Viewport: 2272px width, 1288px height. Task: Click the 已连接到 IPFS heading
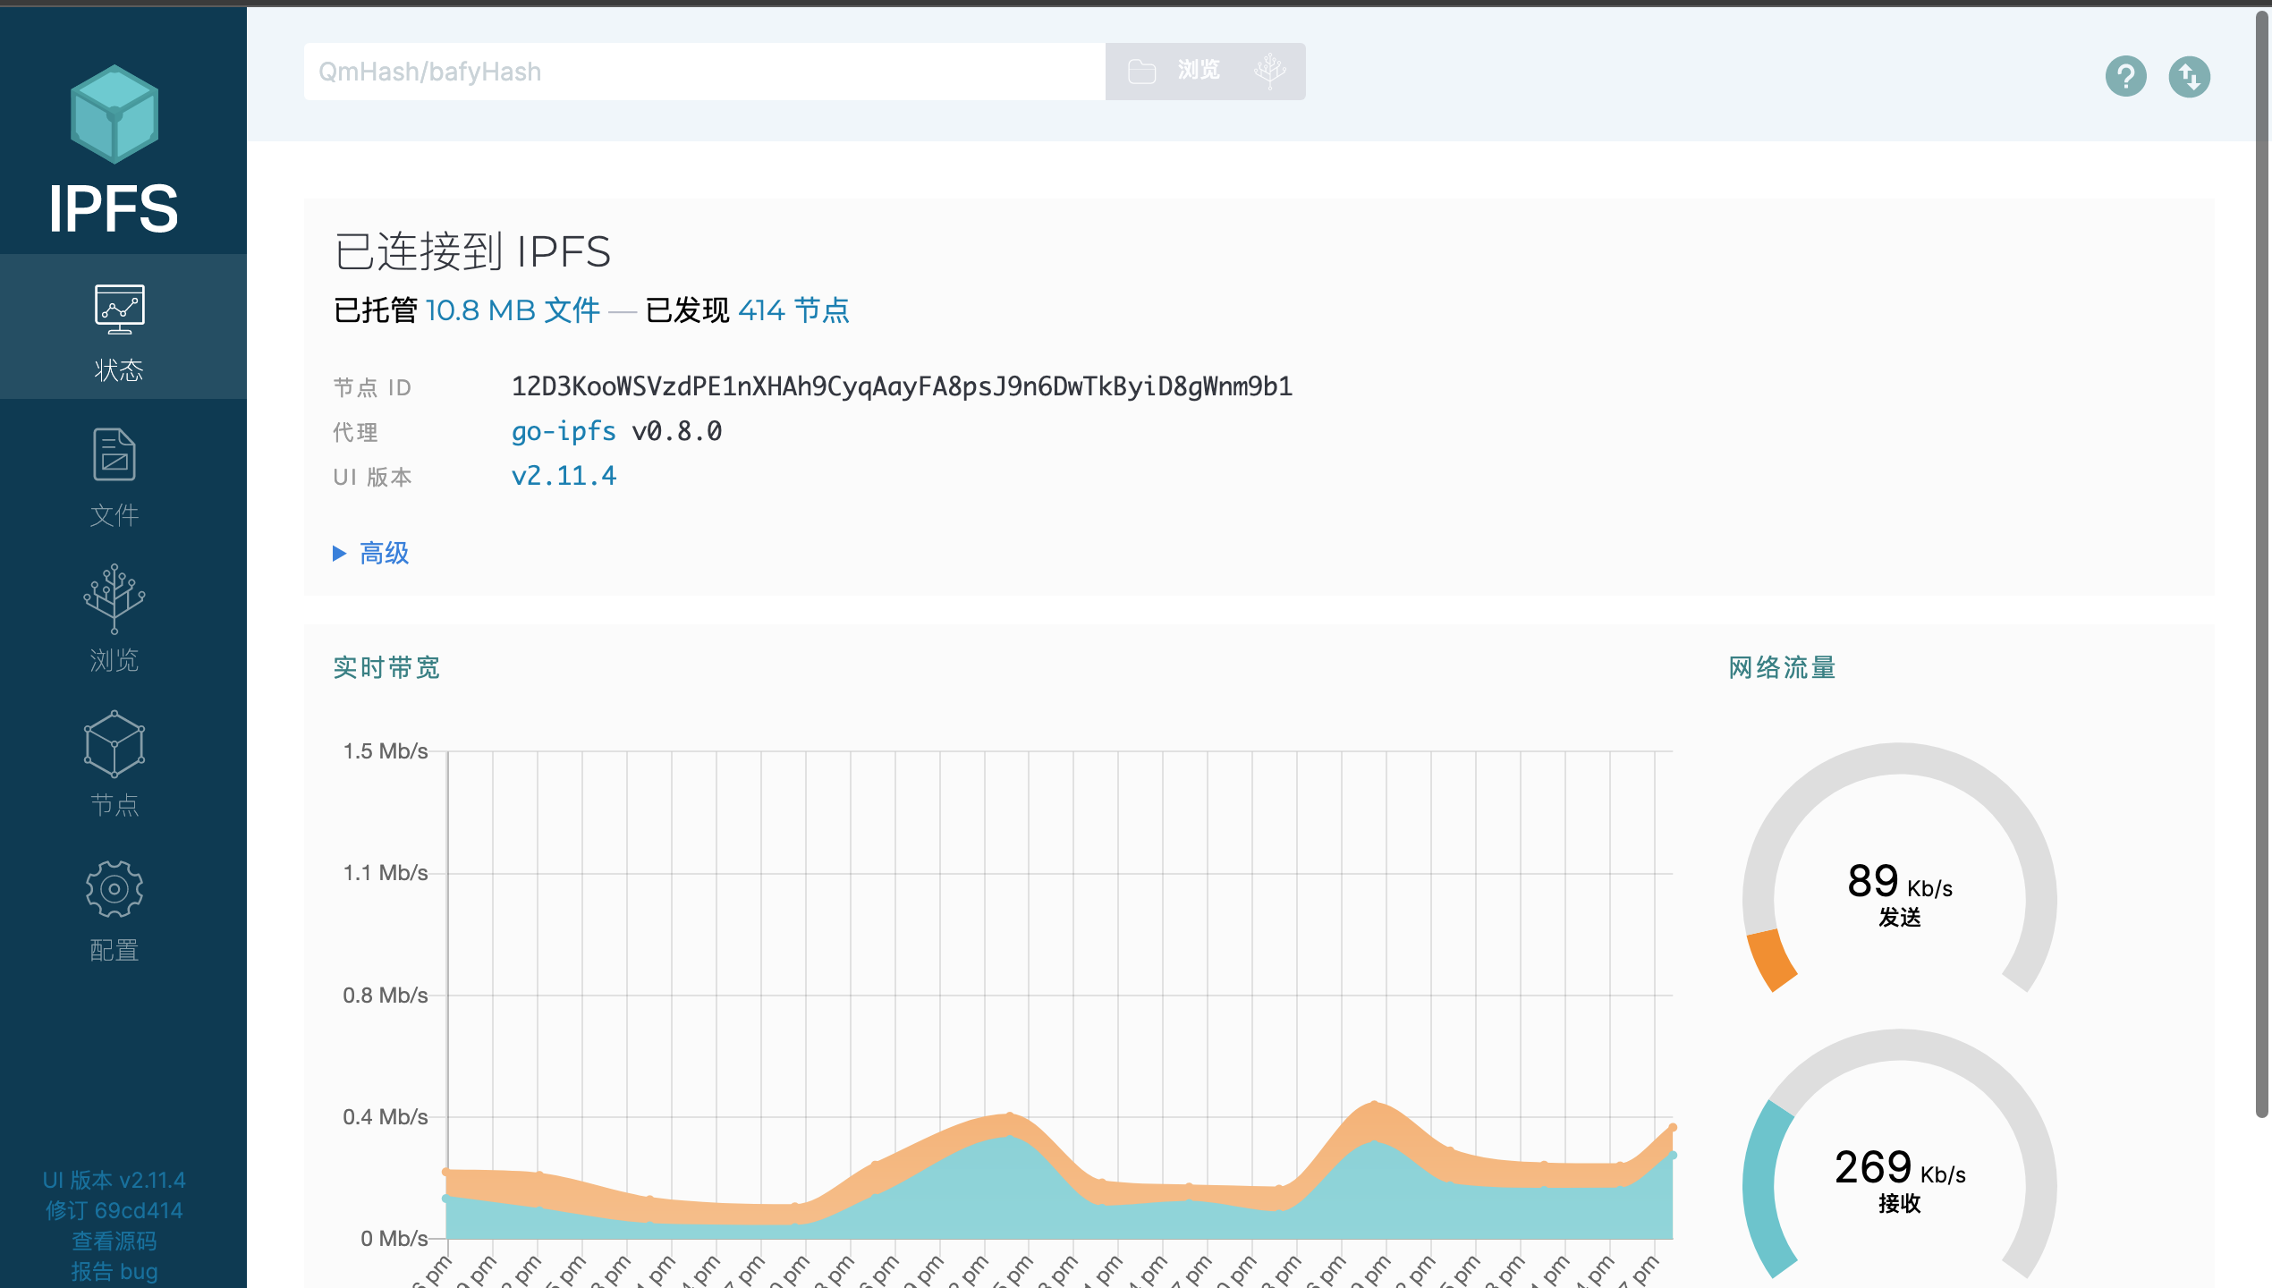(x=472, y=251)
